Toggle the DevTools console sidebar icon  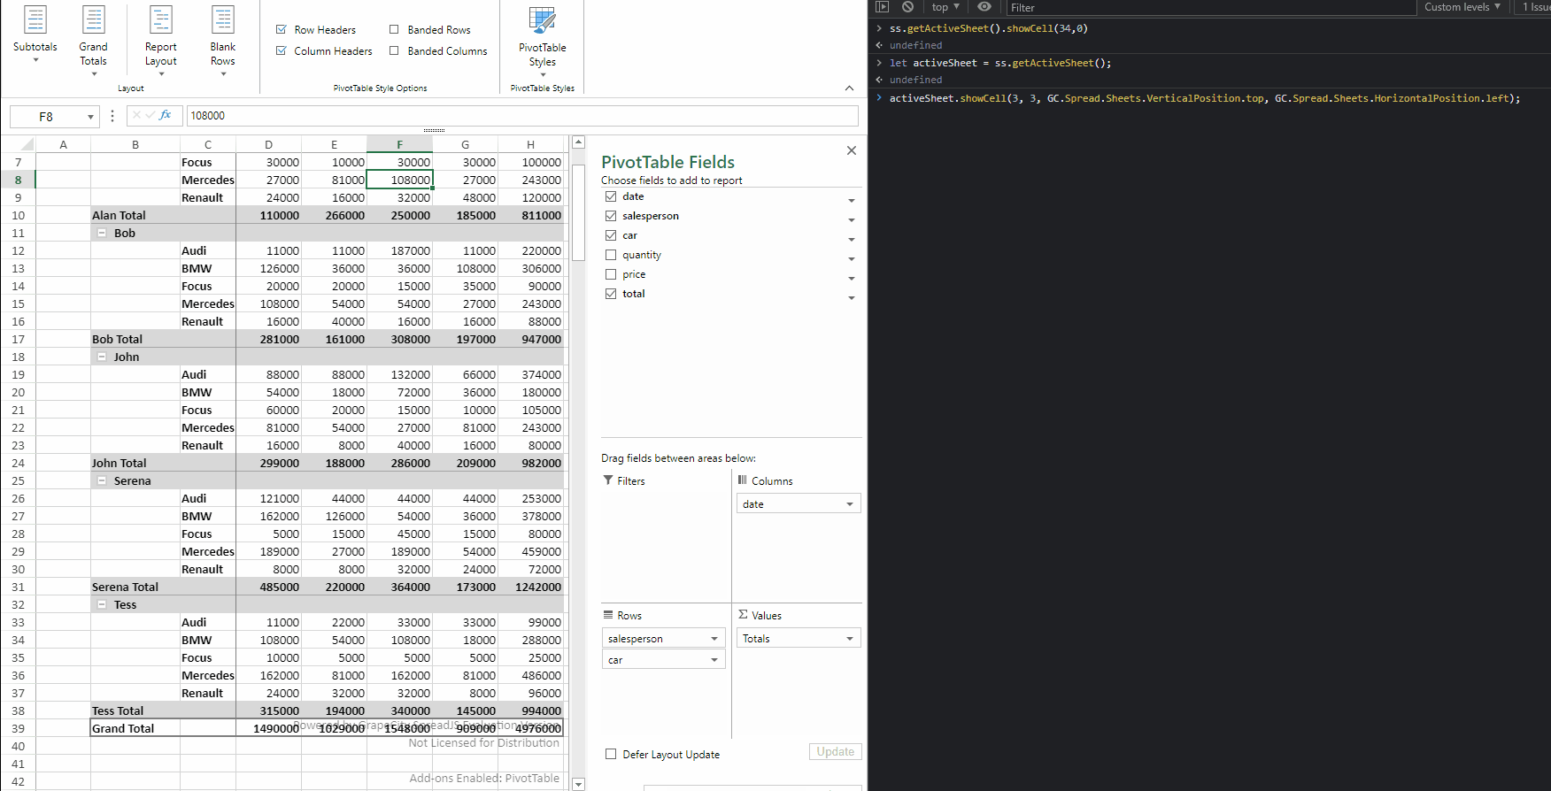pos(882,7)
